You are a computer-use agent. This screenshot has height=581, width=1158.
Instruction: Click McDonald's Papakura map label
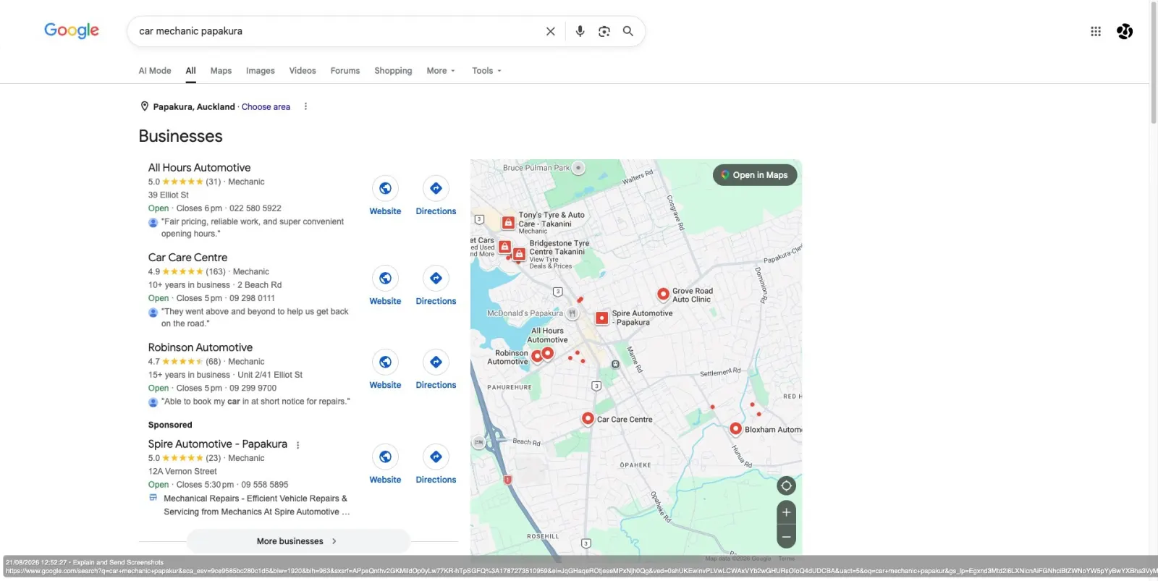(525, 313)
